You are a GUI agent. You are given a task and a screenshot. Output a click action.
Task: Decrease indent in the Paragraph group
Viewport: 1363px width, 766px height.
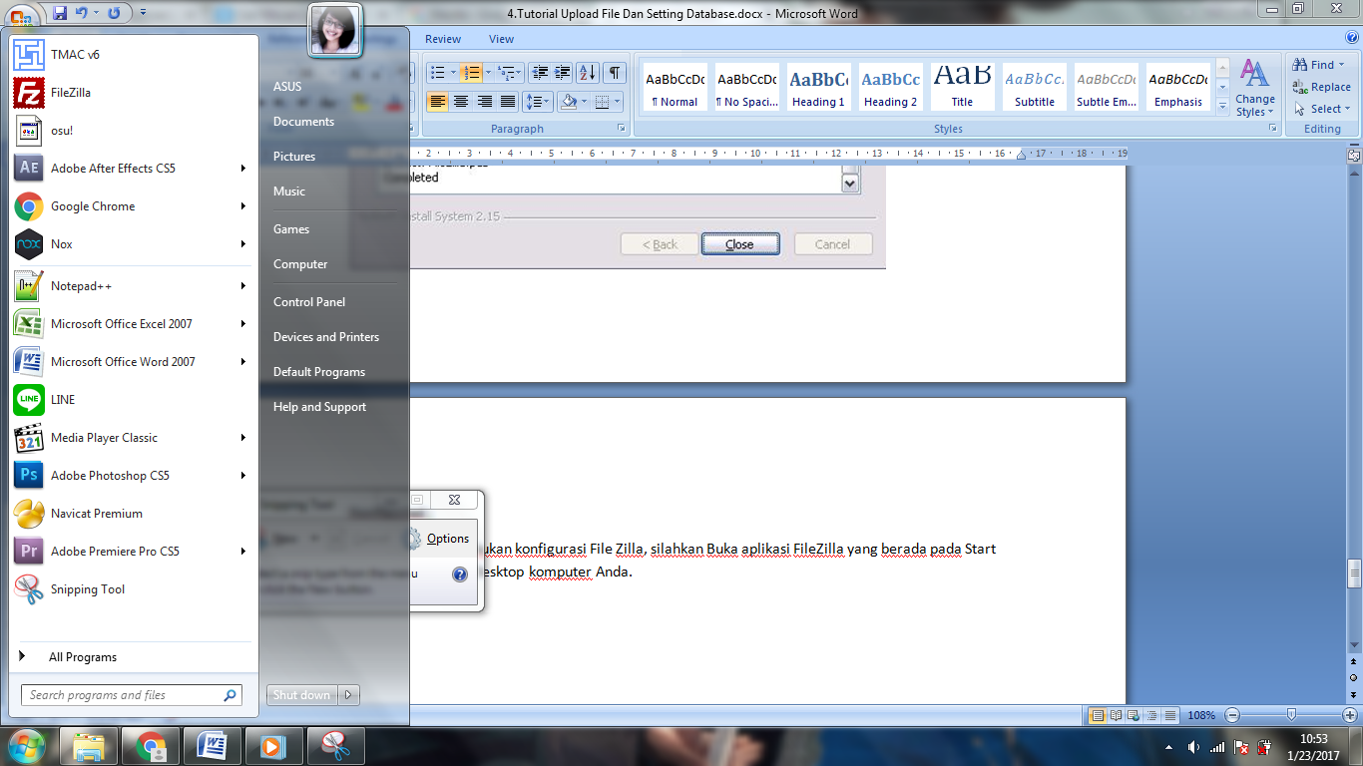click(540, 73)
